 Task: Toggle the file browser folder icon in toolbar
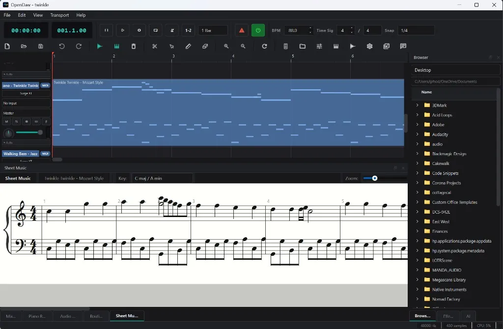pos(303,46)
